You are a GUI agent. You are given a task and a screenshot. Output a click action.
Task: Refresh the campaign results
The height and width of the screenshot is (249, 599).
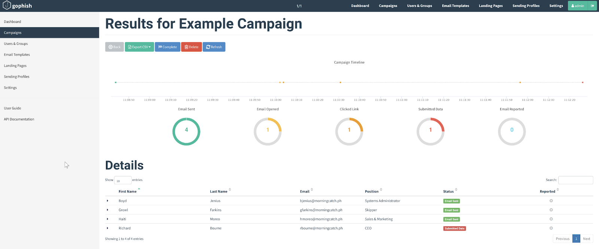214,47
